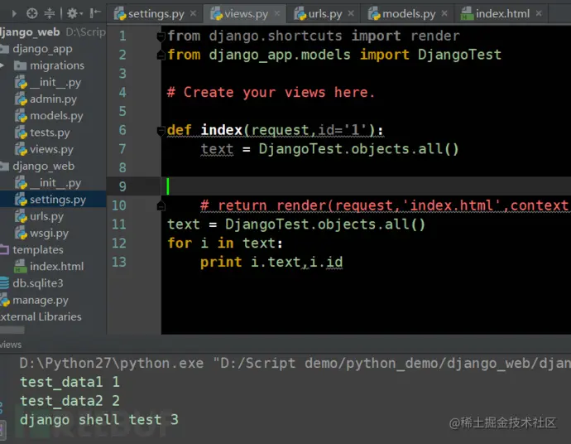Collapse the import block fold marker on line 1
This screenshot has width=571, height=444.
point(161,36)
